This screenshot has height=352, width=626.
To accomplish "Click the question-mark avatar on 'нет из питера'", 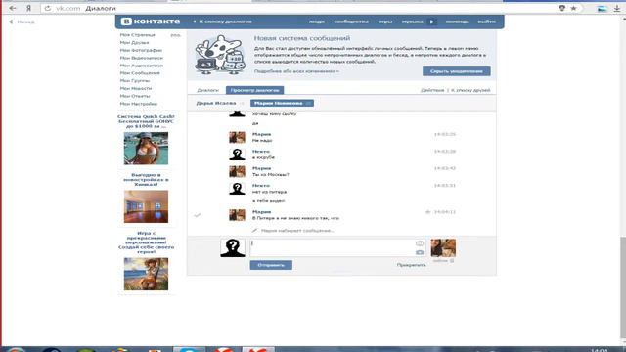I will [237, 189].
